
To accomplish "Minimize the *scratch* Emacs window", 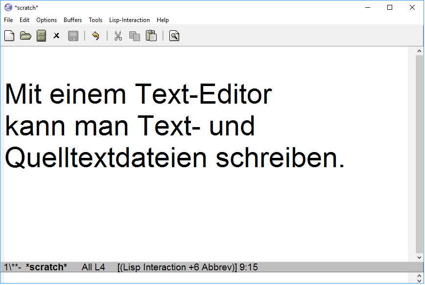I will pyautogui.click(x=368, y=8).
